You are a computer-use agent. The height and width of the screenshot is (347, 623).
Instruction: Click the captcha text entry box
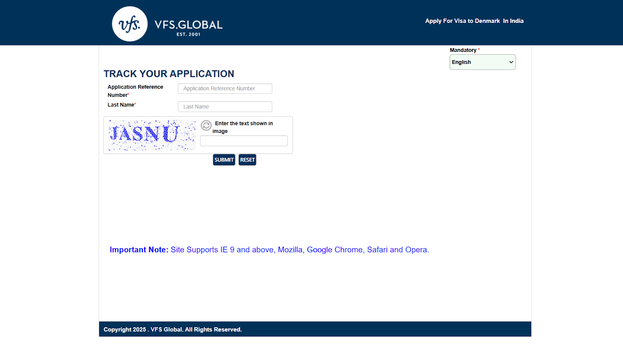(244, 141)
